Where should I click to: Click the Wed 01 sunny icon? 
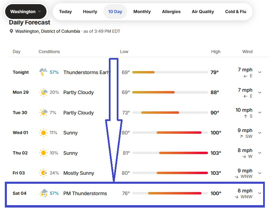coord(43,133)
